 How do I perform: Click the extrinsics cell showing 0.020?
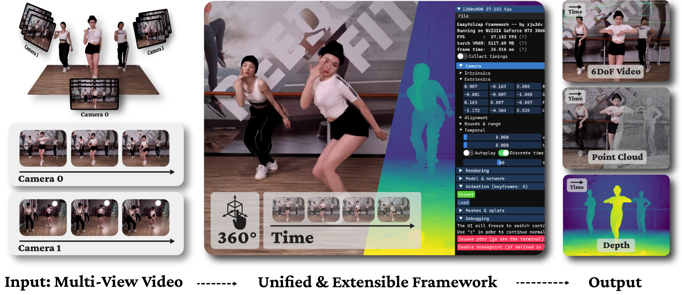pos(528,110)
